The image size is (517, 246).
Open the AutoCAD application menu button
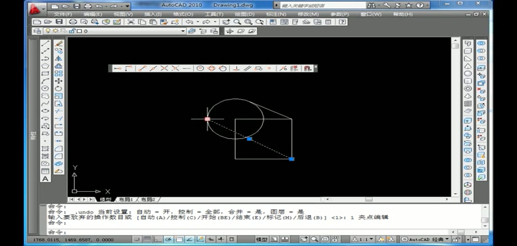coord(36,9)
